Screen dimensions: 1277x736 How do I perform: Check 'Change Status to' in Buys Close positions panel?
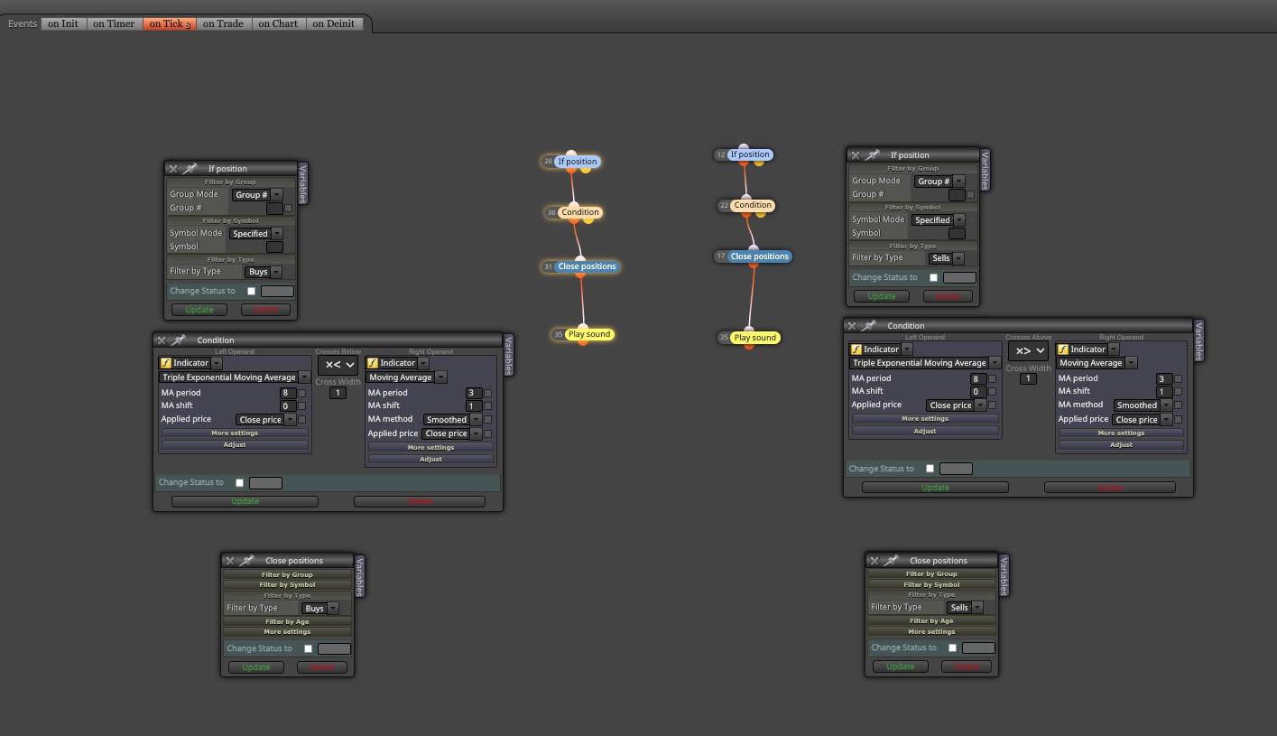[308, 648]
